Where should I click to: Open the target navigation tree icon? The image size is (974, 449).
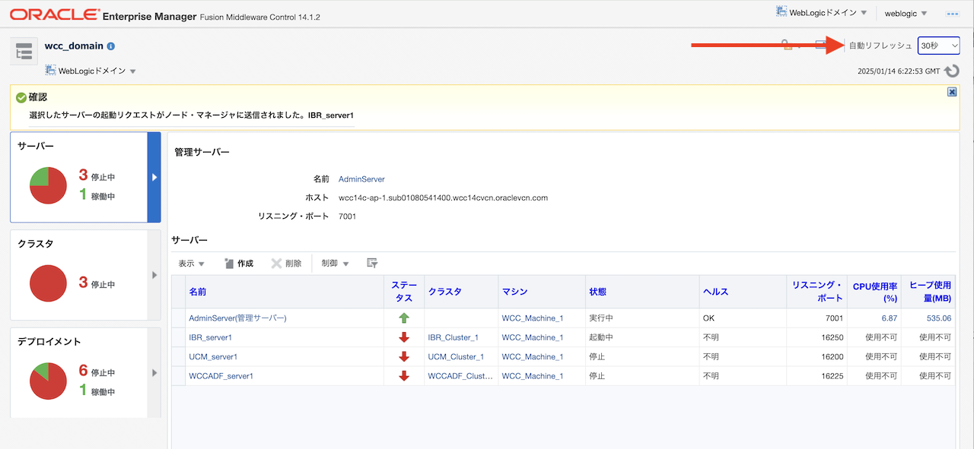click(24, 52)
